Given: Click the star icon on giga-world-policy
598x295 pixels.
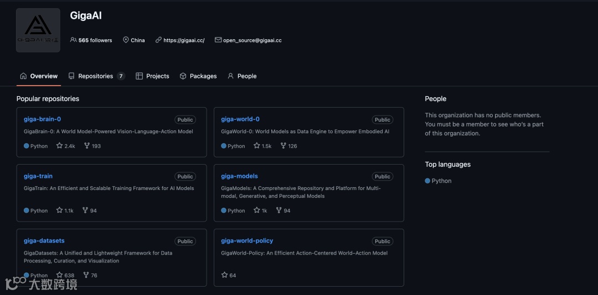Looking at the screenshot, I should coord(224,275).
